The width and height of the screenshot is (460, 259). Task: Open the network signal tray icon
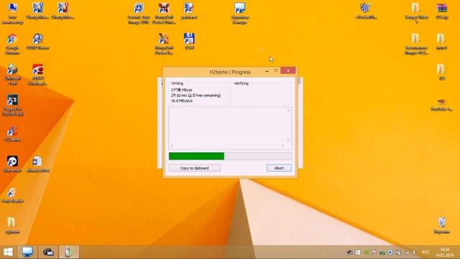pos(406,253)
